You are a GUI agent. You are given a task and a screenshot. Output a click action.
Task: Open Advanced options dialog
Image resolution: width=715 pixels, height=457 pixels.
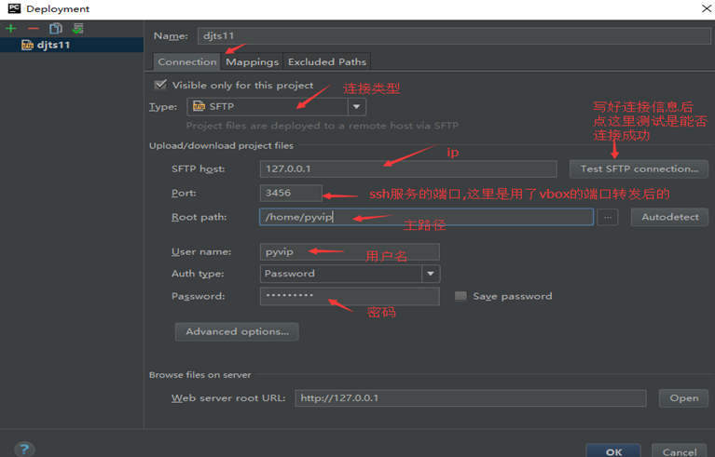pyautogui.click(x=237, y=332)
